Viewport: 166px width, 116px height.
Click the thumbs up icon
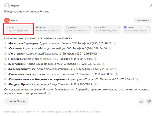(x=142, y=101)
